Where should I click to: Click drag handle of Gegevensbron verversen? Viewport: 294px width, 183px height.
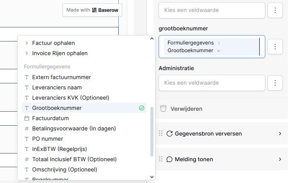point(161,134)
